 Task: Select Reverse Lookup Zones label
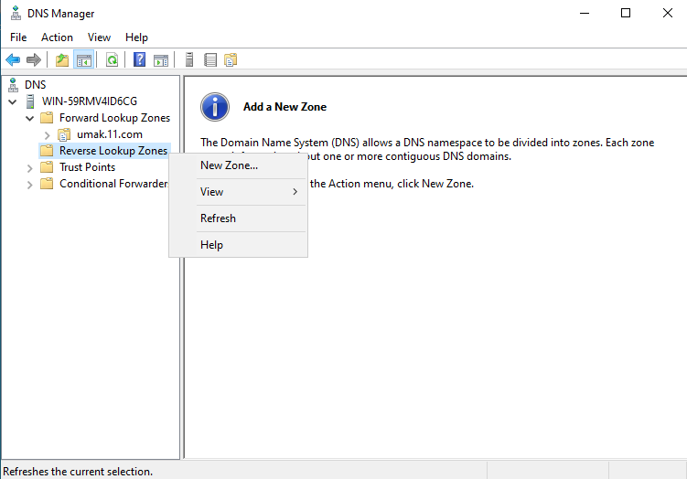113,151
